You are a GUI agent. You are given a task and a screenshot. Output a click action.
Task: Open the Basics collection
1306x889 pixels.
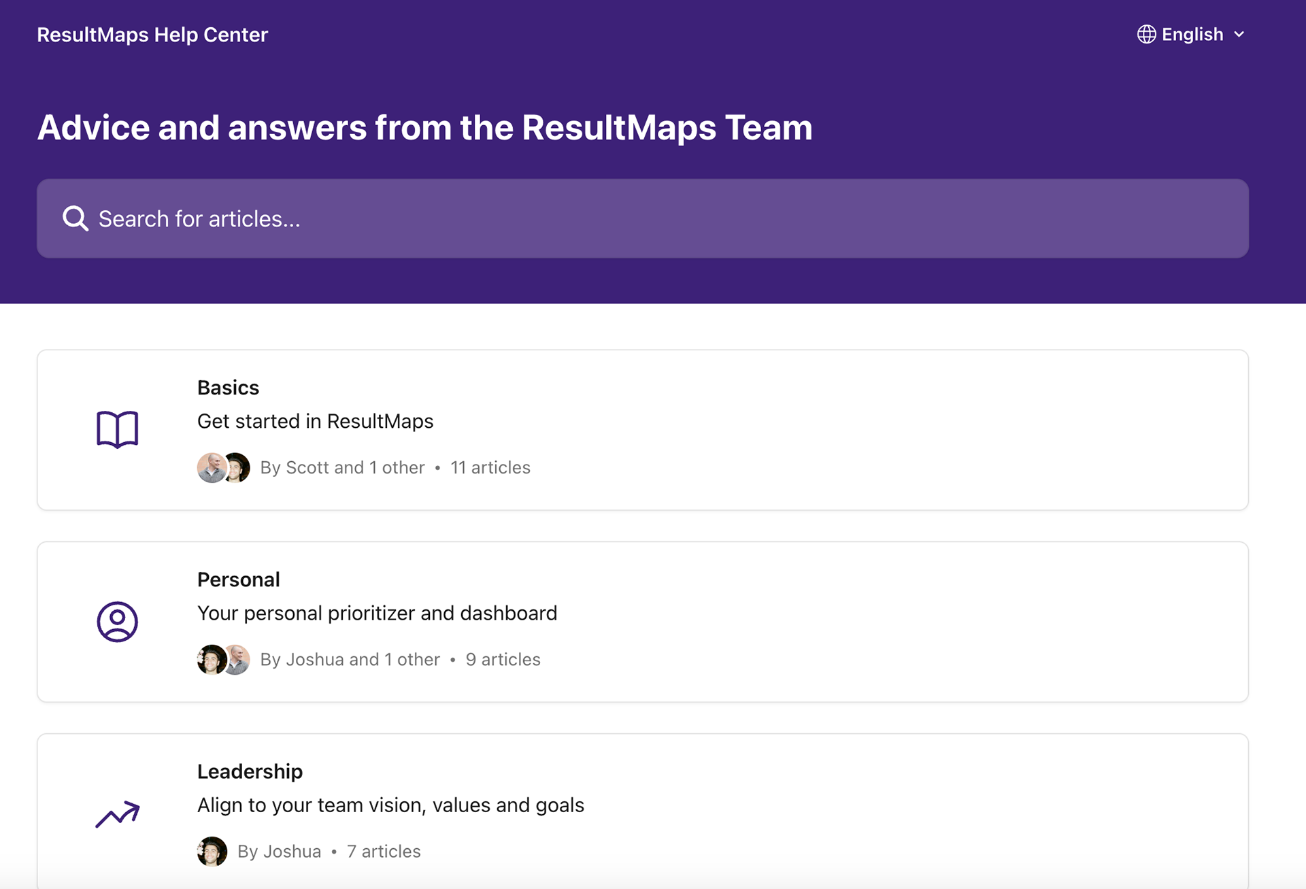pyautogui.click(x=643, y=430)
